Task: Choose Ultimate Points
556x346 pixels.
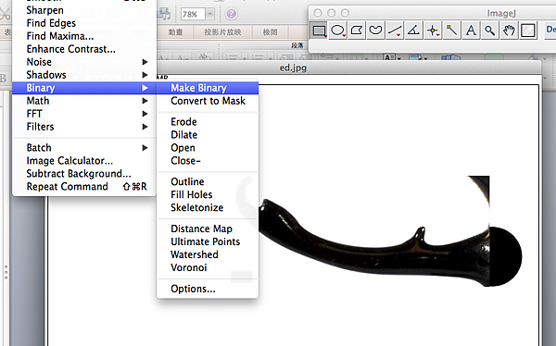Action: coord(208,241)
